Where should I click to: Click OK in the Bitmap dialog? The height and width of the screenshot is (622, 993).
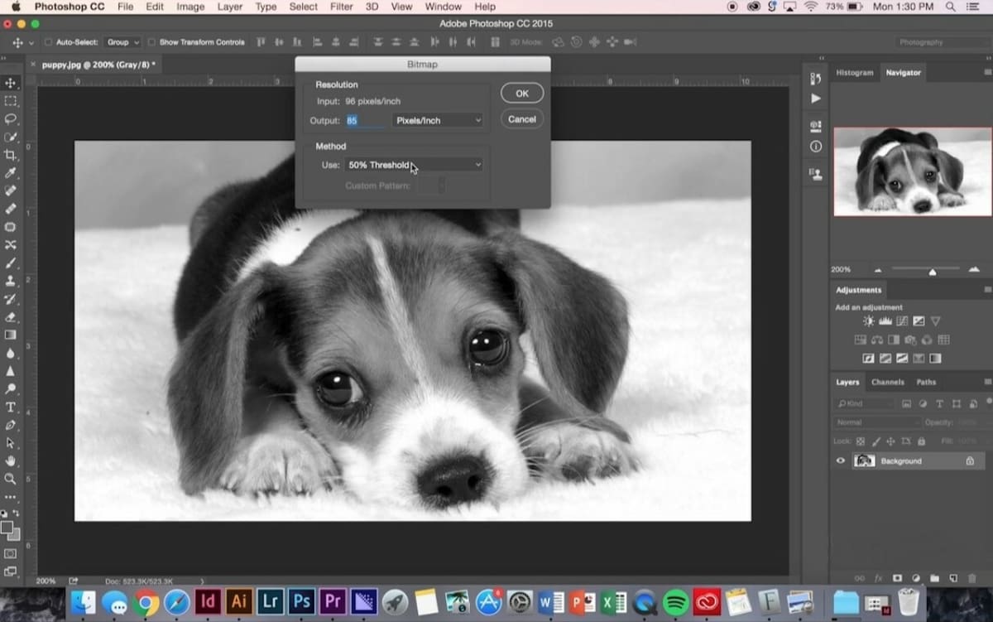tap(522, 94)
